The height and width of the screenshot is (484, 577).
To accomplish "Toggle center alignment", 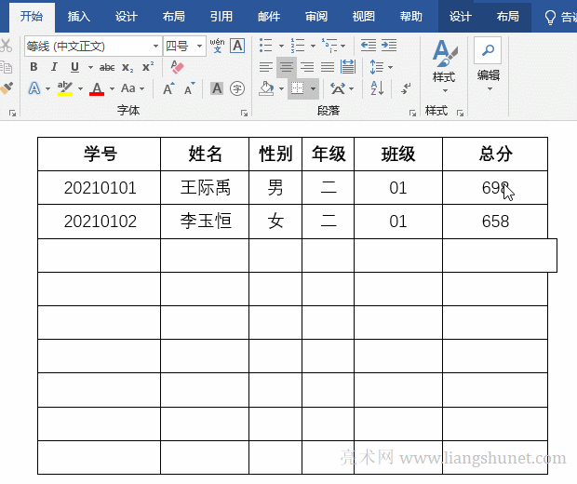I will 287,67.
